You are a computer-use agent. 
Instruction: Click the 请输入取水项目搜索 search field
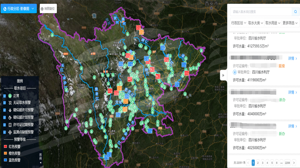point(260,12)
